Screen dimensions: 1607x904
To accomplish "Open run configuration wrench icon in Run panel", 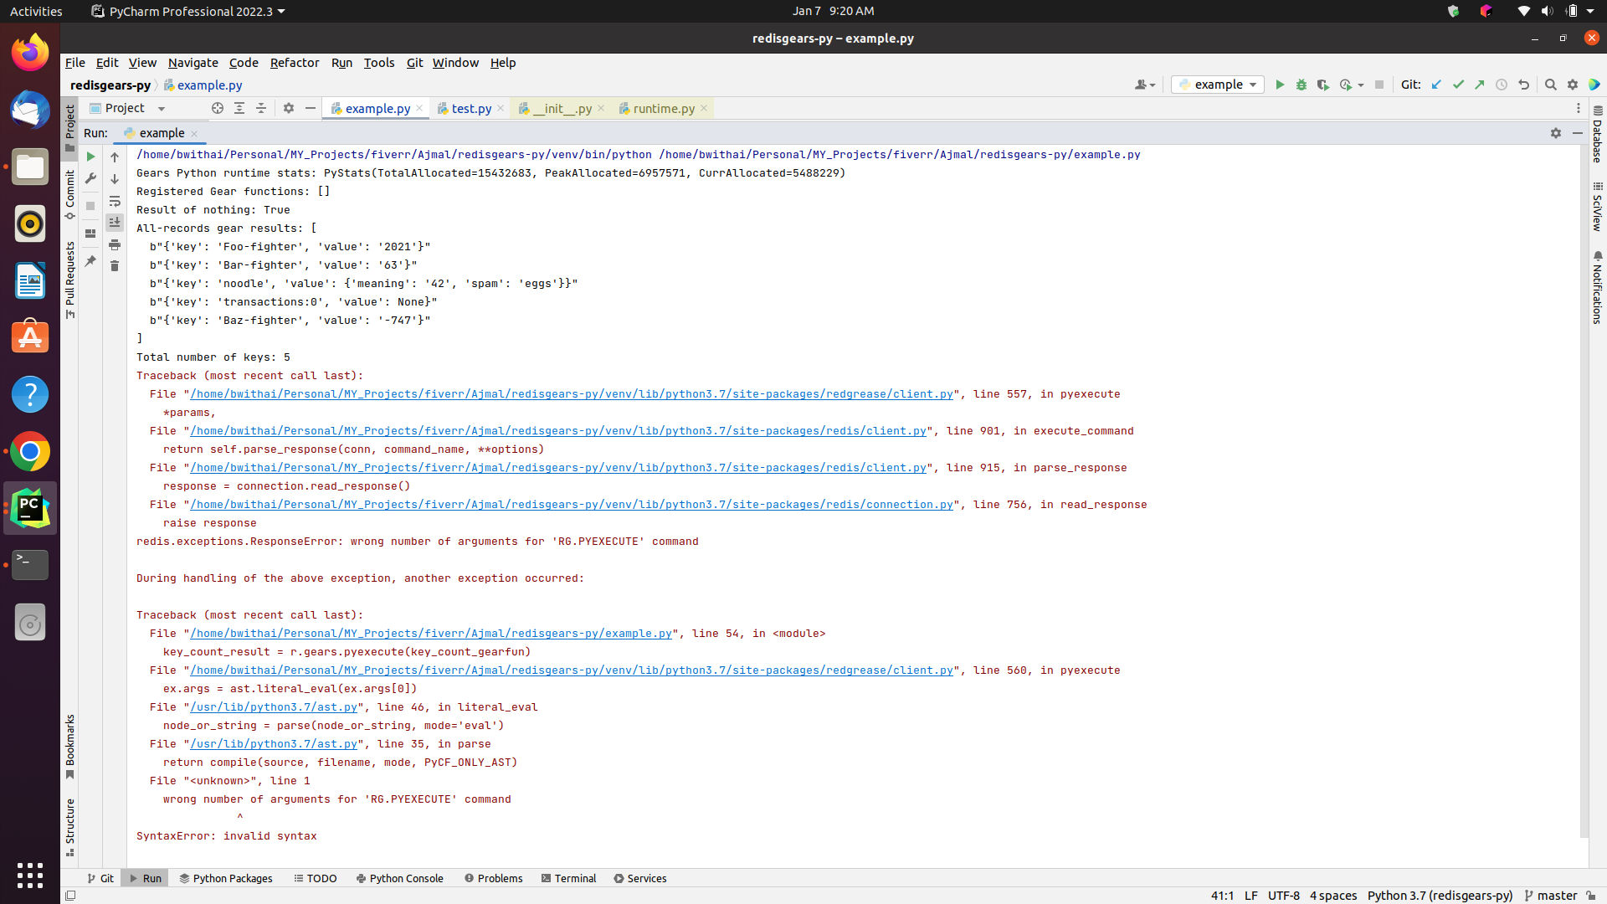I will point(90,178).
